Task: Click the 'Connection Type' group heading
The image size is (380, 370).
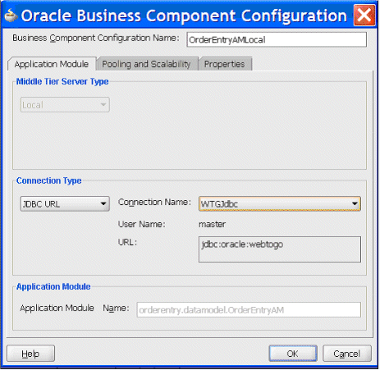Action: tap(49, 180)
